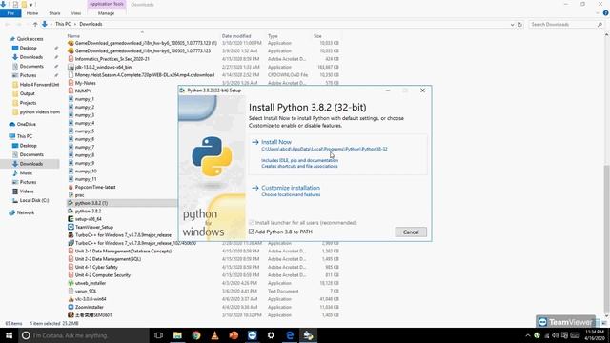The image size is (610, 343).
Task: Toggle Add Python 3.8 to PATH checkbox
Action: pyautogui.click(x=252, y=232)
